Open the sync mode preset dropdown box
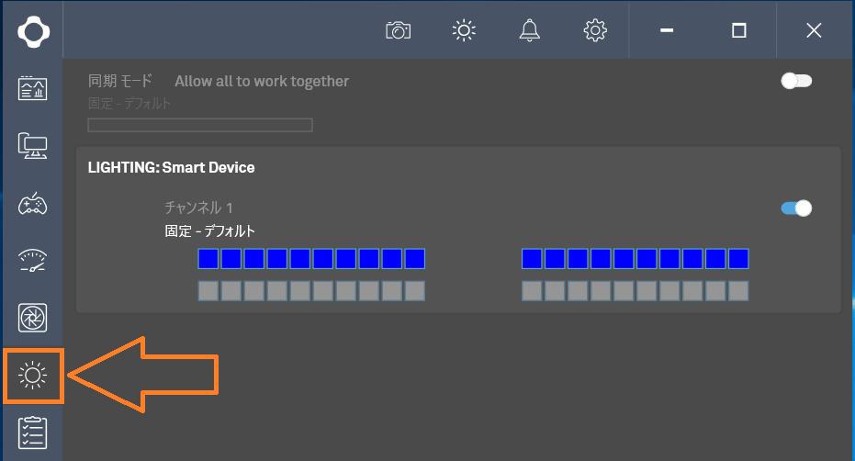 [200, 125]
